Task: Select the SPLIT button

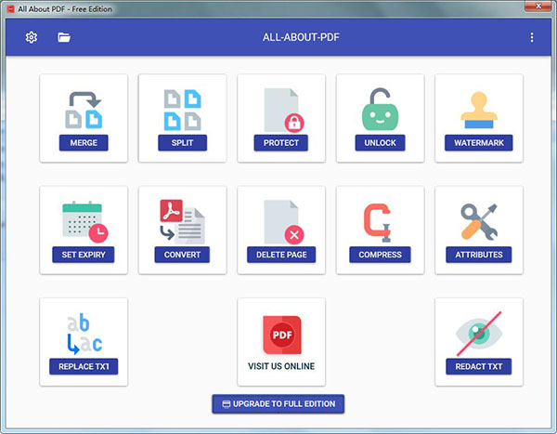Action: [x=182, y=142]
